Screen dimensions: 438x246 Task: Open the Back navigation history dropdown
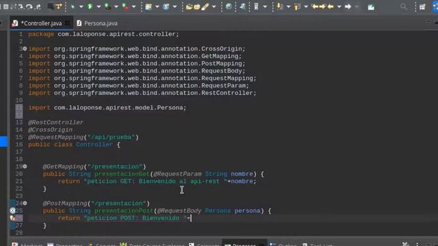point(339,7)
